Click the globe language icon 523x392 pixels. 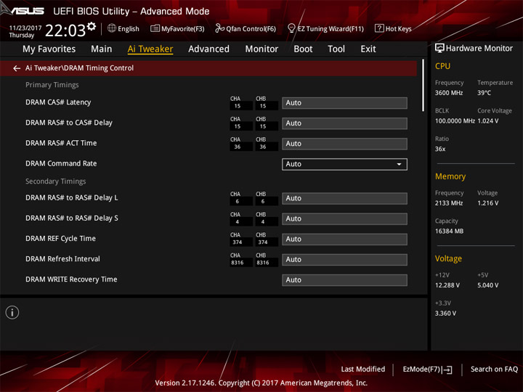pos(112,28)
